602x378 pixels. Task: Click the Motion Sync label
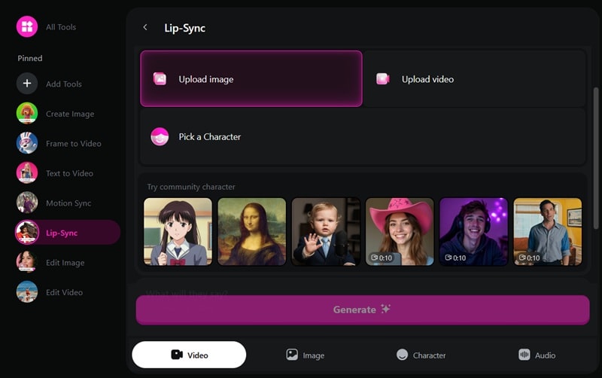point(68,203)
